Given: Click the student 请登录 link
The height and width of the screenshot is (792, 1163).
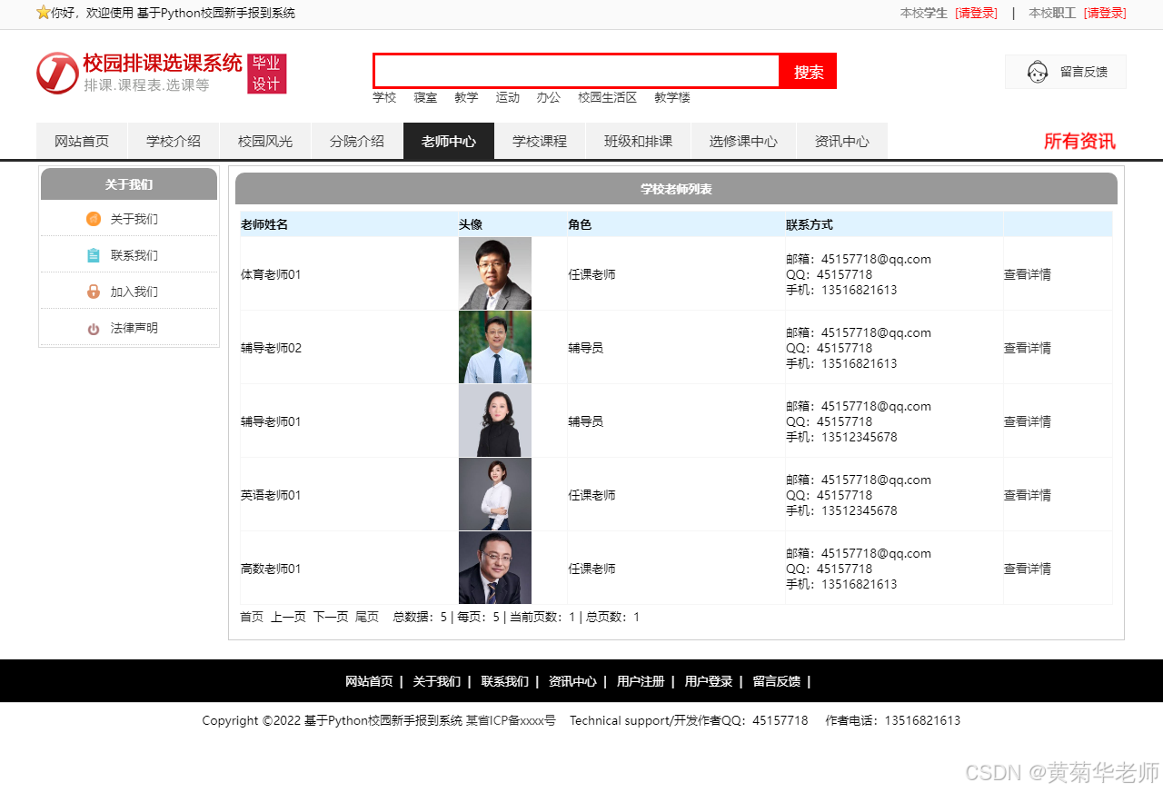Looking at the screenshot, I should (976, 13).
